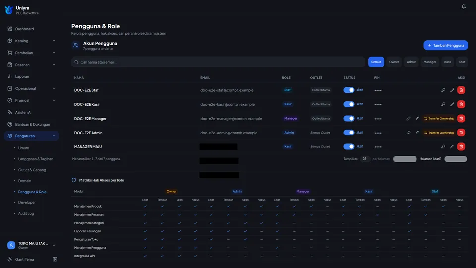Reset password key icon for DOC-E2E Kasir
This screenshot has height=268, width=476.
[443, 104]
